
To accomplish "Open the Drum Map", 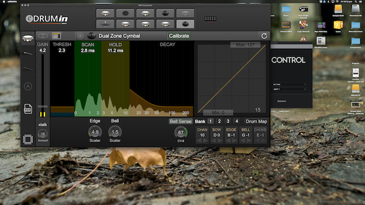I will (x=256, y=121).
